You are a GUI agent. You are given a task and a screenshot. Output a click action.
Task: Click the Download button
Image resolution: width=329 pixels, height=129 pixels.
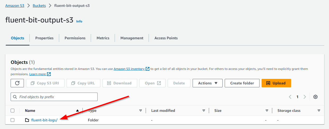click(x=120, y=83)
